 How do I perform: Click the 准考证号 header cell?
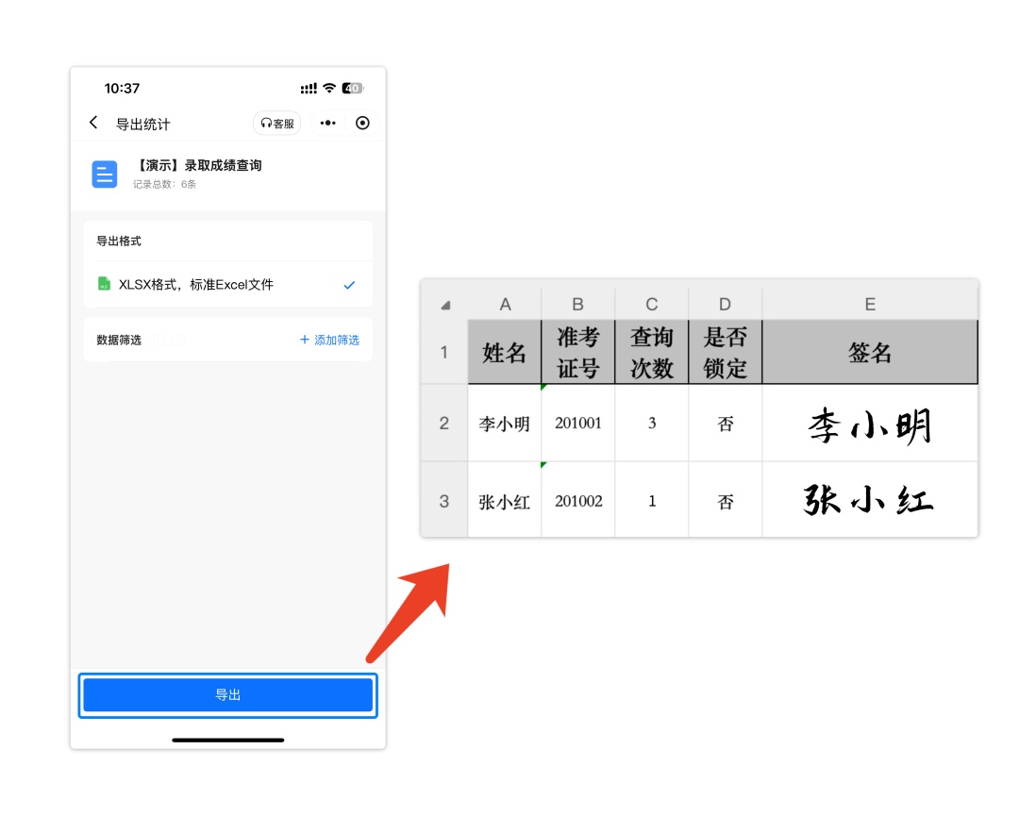(577, 352)
